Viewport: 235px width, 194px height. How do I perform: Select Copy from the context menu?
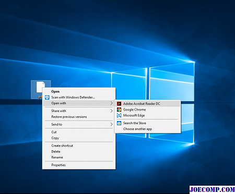tap(79, 138)
